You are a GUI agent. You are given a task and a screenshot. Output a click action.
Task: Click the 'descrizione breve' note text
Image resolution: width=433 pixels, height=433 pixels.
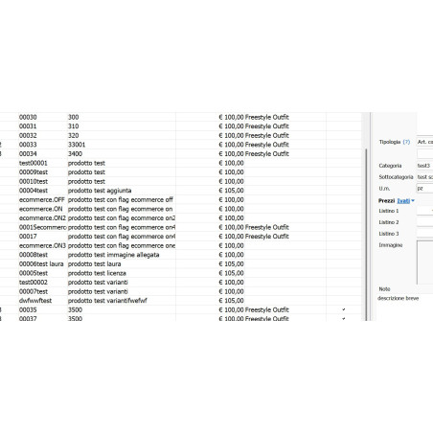(398, 298)
